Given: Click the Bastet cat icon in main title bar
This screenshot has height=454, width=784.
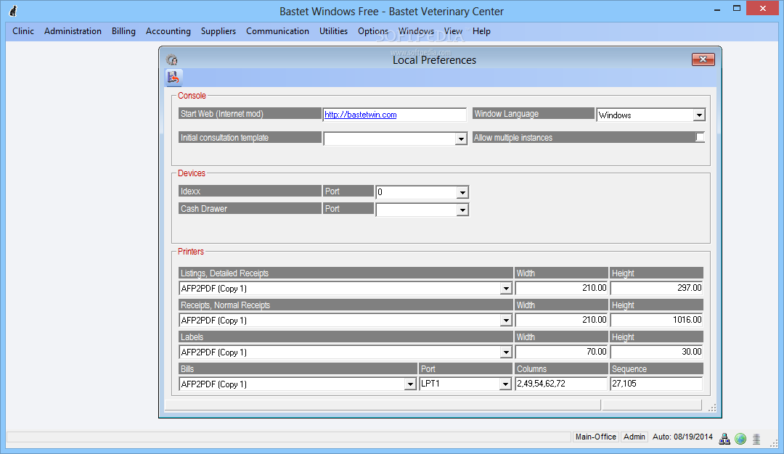Looking at the screenshot, I should 13,11.
